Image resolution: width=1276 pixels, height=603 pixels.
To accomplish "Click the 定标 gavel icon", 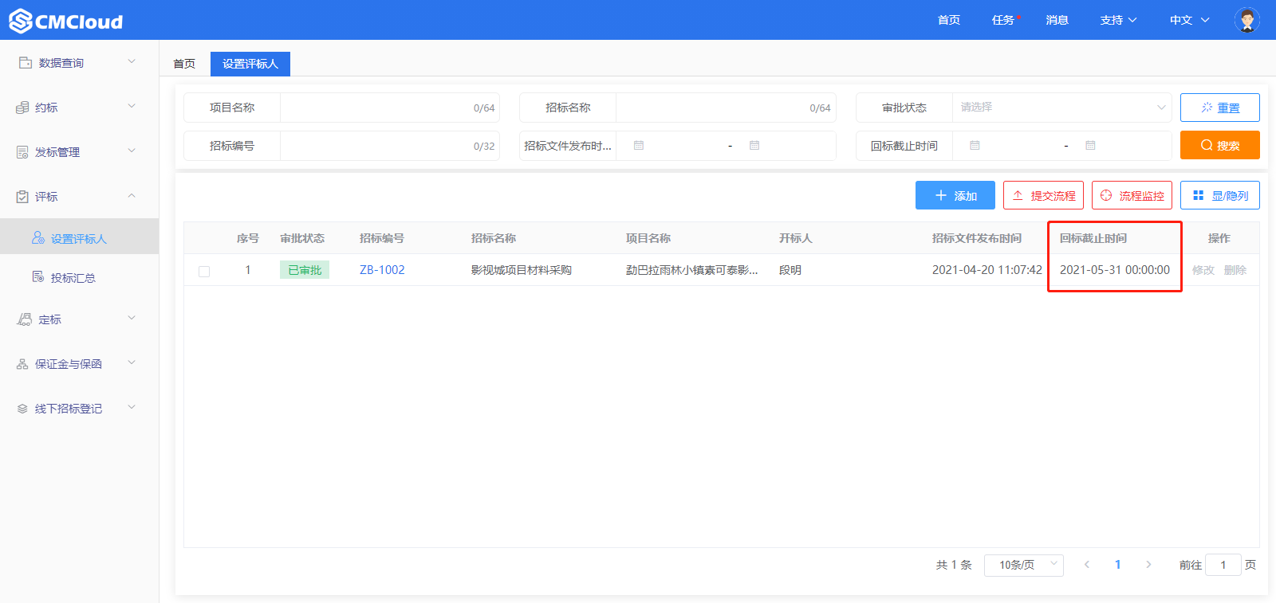I will [24, 319].
